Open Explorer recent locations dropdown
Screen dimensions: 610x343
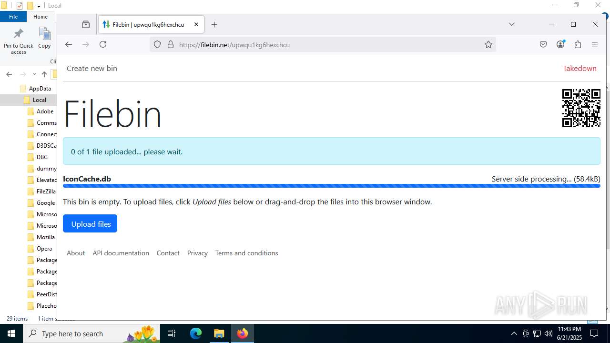[x=34, y=74]
